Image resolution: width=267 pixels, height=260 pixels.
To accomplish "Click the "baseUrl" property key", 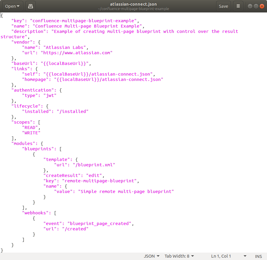I will [23, 63].
